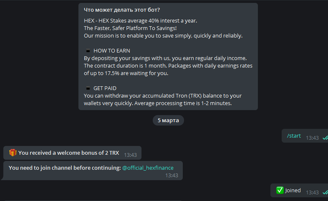Screen dimensions: 328x201
Task: Click the timestamp on the Joined message
Action: (x=312, y=192)
